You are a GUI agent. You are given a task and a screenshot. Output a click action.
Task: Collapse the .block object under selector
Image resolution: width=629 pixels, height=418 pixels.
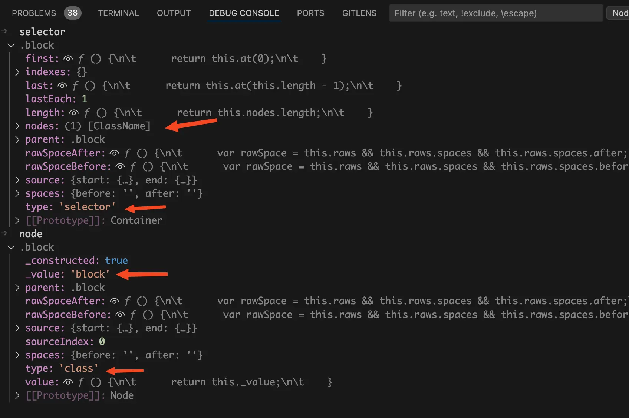click(11, 45)
